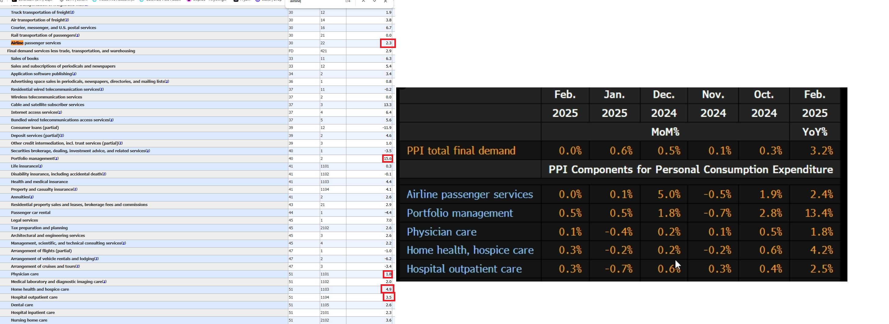Select 'Residential property sales and leases' row label
This screenshot has height=324, width=889.
79,205
